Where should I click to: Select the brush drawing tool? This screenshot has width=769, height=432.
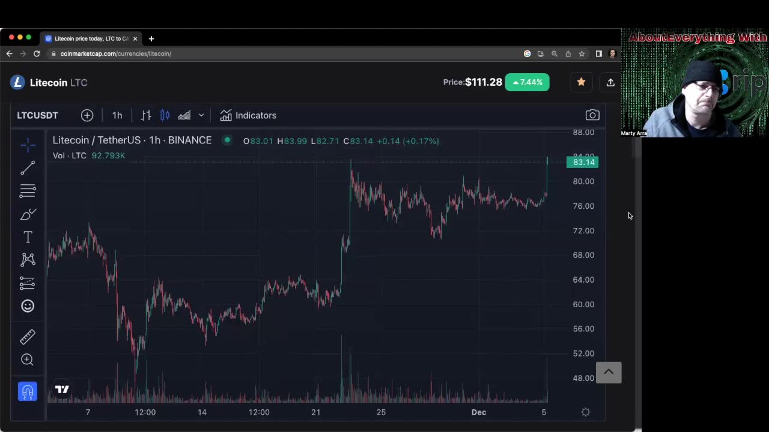(x=28, y=214)
